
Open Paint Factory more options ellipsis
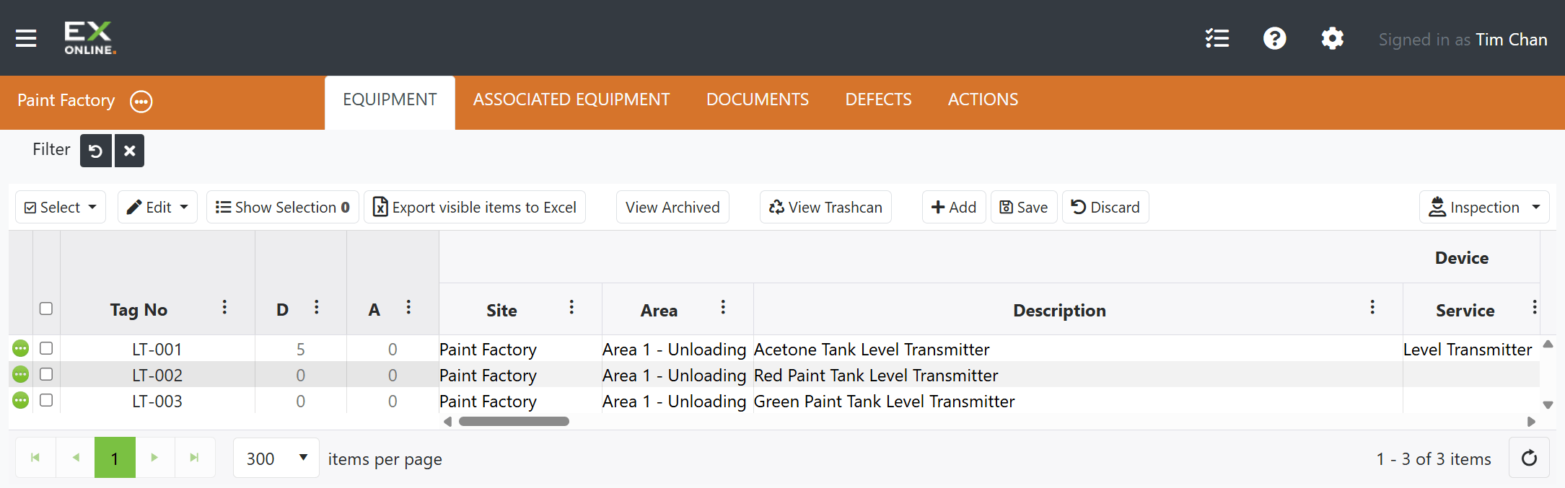coord(141,102)
